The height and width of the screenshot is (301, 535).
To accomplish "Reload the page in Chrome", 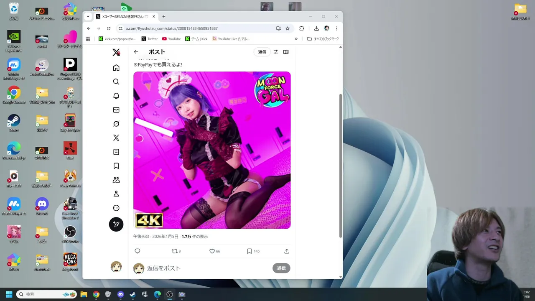I will pos(109,28).
